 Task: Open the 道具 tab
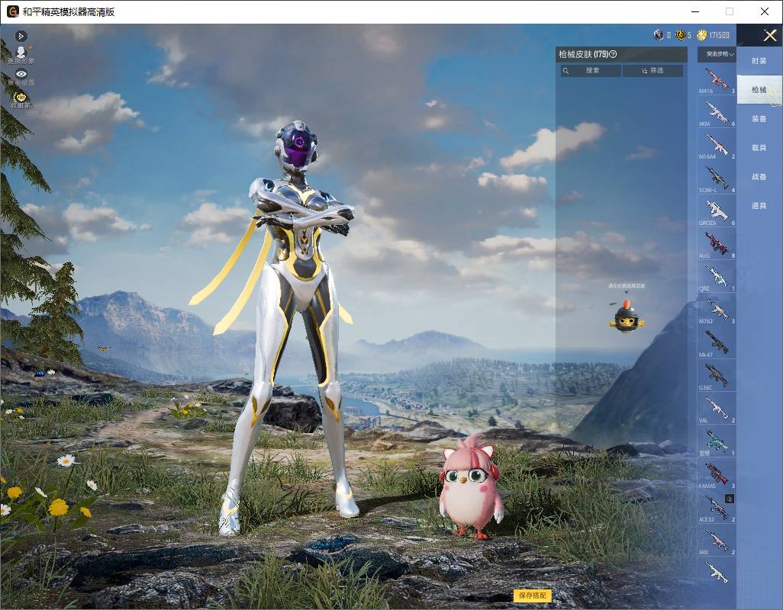[759, 206]
